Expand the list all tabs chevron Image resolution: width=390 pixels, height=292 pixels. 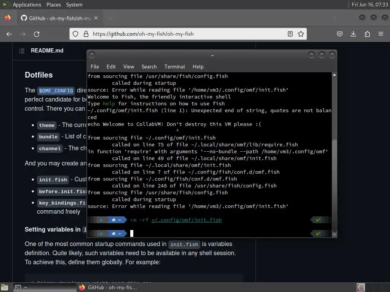(335, 18)
